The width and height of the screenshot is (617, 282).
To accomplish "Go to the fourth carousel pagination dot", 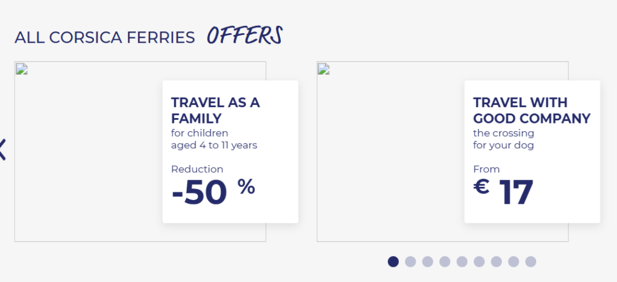I will [x=445, y=262].
